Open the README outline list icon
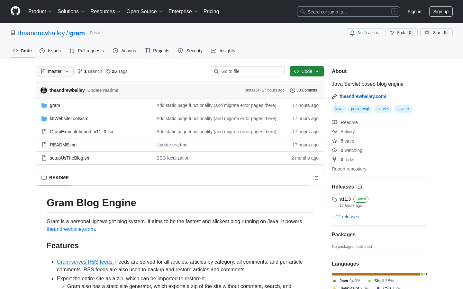Screen dimensions: 463x289 (x=316, y=178)
